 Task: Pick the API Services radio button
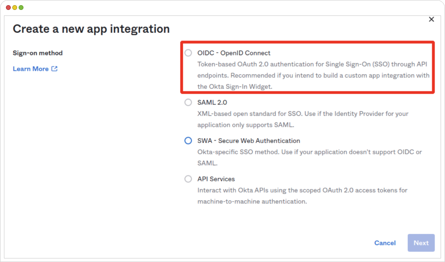188,179
